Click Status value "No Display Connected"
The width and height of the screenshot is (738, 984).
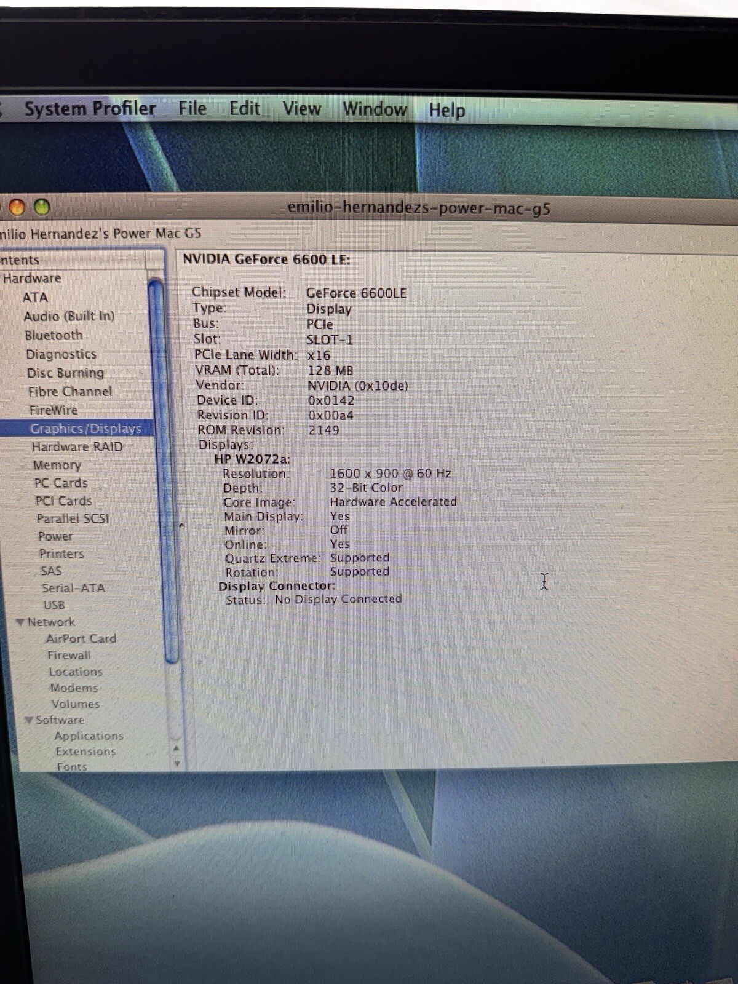coord(338,599)
